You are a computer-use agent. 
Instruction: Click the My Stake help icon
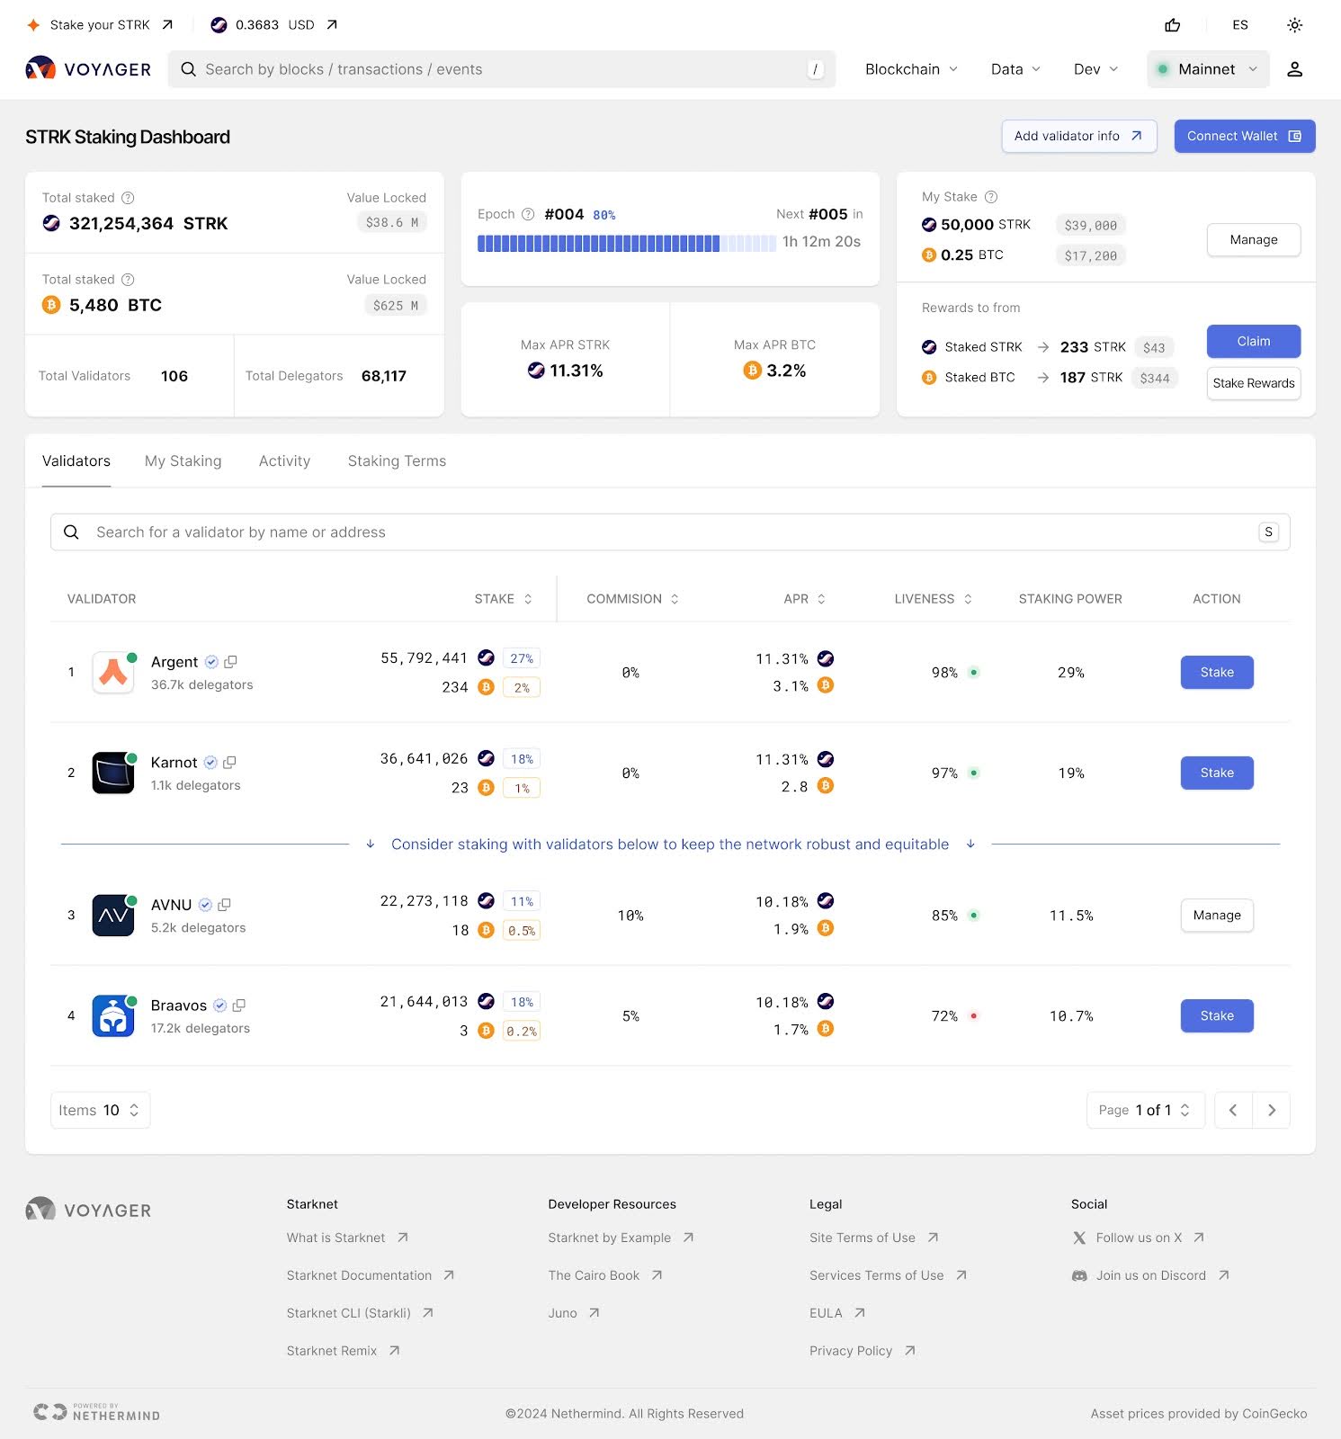[x=991, y=197]
